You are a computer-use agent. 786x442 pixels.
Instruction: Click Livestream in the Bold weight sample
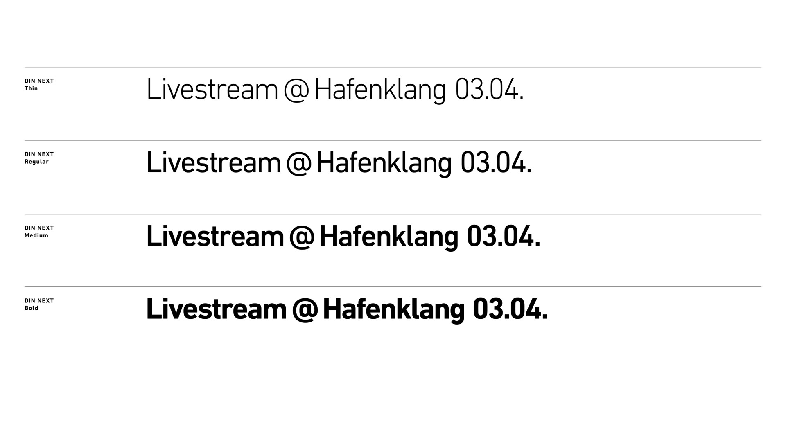coord(217,309)
